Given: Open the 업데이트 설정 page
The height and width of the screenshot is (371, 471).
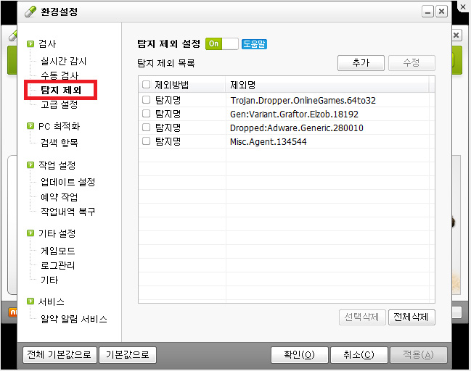Looking at the screenshot, I should point(68,182).
